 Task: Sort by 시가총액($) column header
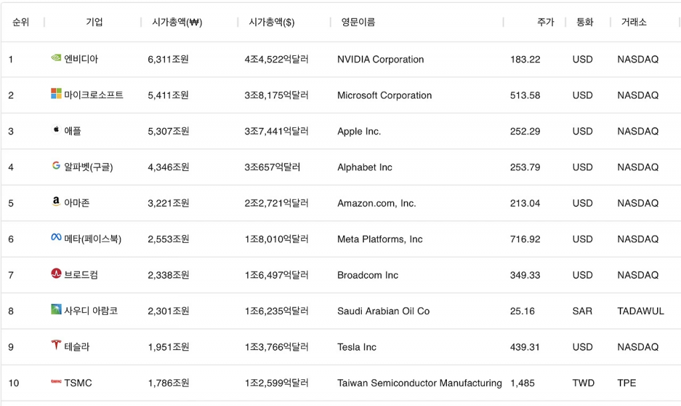coord(271,22)
